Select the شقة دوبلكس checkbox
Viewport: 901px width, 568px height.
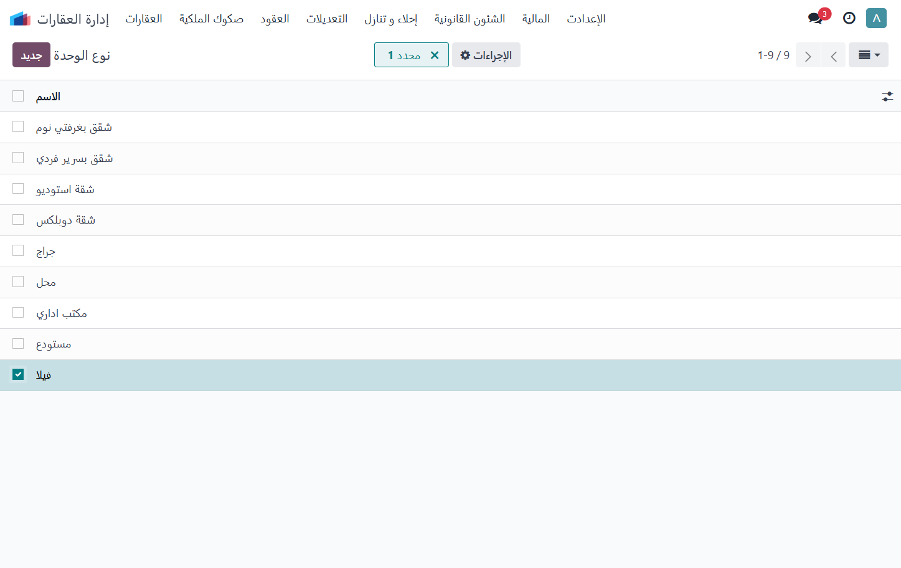coord(18,219)
